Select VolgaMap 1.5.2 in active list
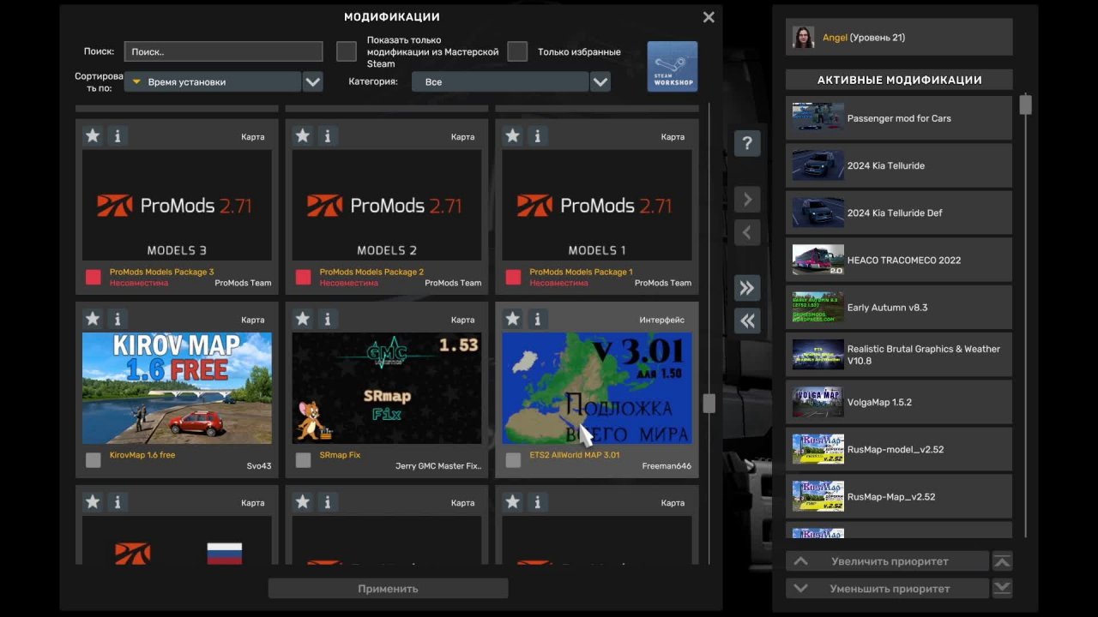The height and width of the screenshot is (617, 1098). tap(899, 402)
